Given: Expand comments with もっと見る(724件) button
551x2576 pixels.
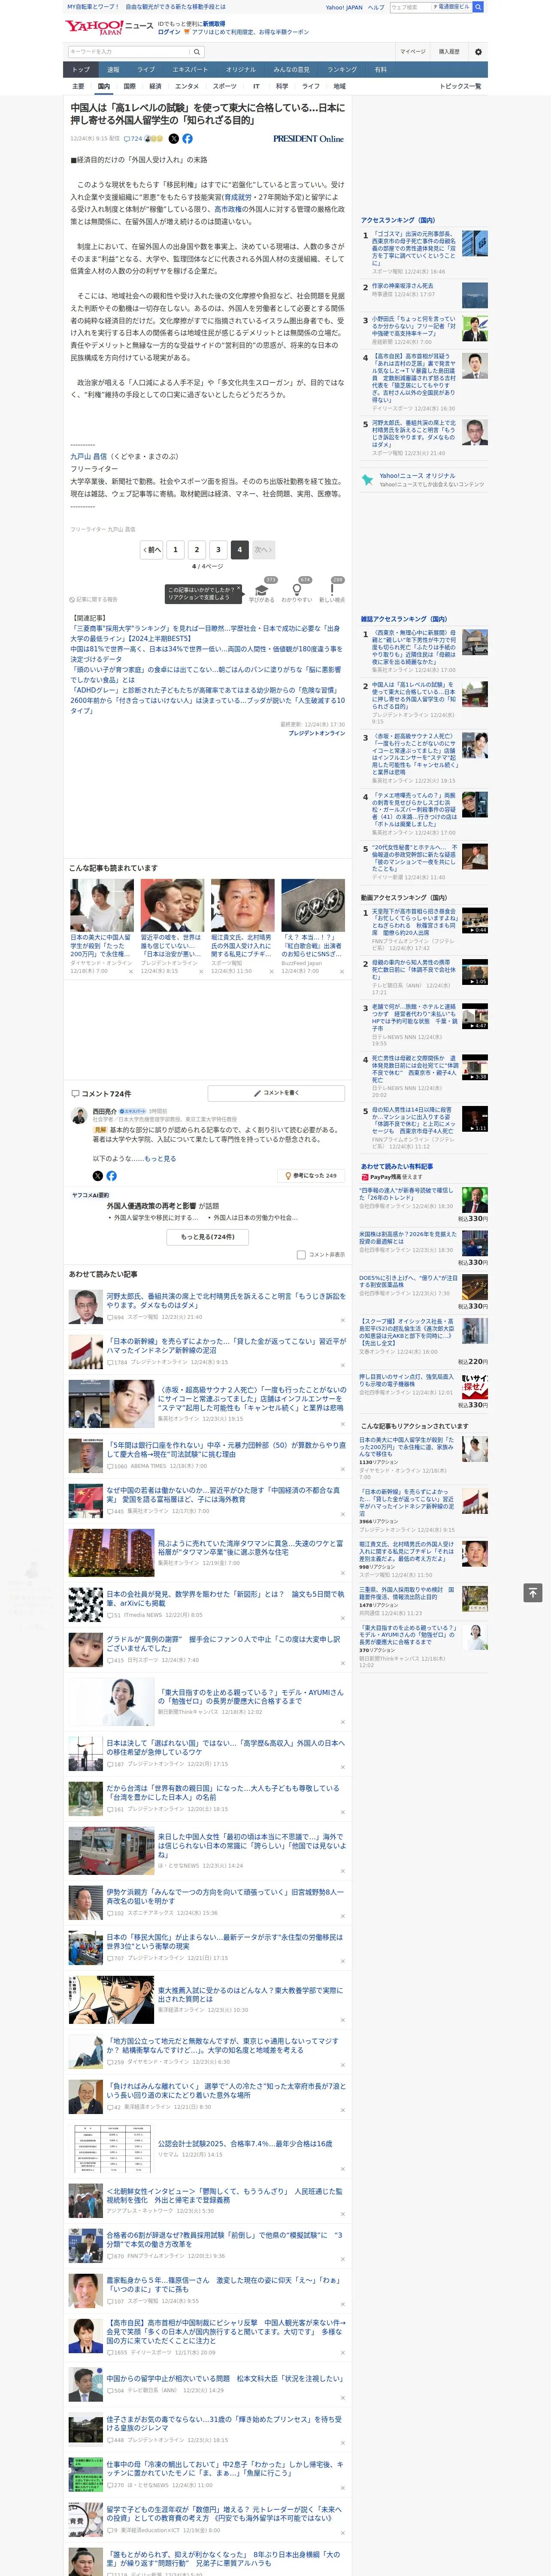Looking at the screenshot, I should (208, 1237).
